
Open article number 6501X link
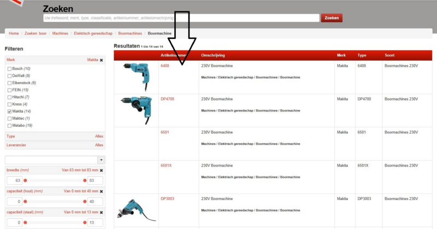(166, 166)
